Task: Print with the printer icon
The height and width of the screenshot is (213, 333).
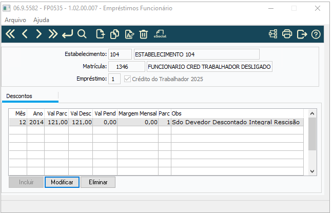Action: click(287, 34)
